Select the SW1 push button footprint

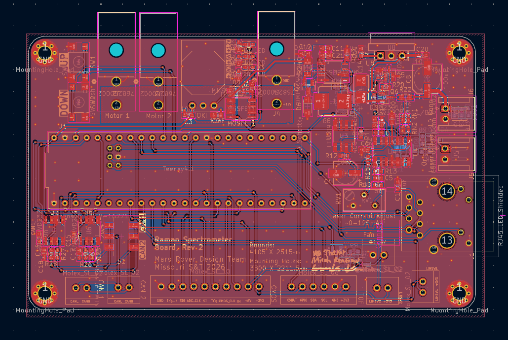coord(78,62)
